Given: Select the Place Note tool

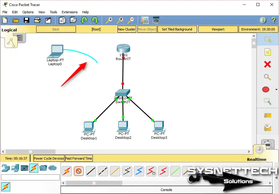Looking at the screenshot, I should pos(268,52).
